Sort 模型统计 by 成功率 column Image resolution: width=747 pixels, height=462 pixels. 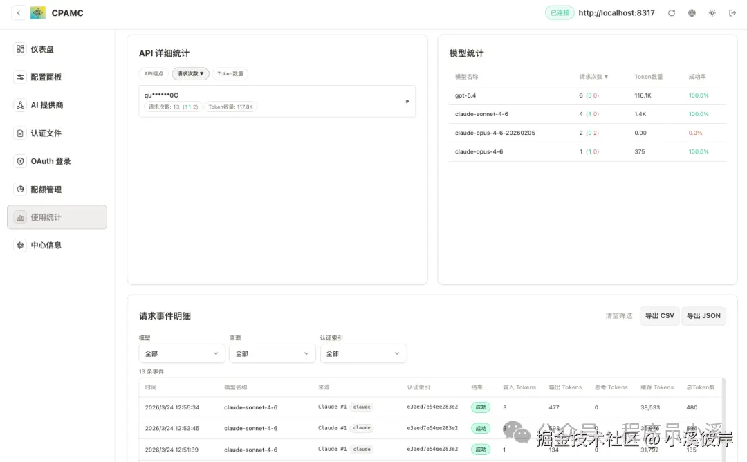click(697, 76)
